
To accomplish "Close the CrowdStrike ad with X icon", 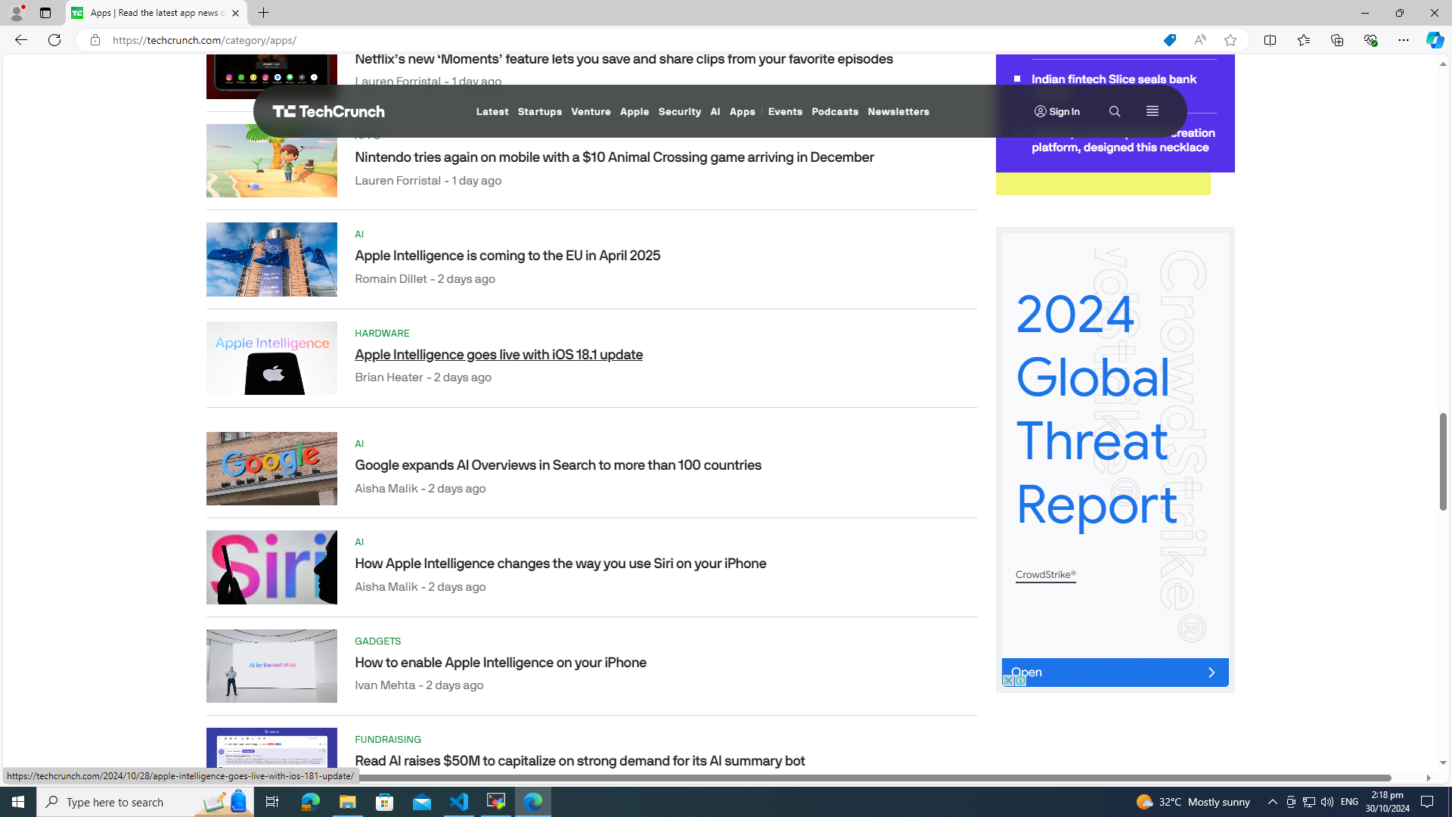I will (1007, 681).
